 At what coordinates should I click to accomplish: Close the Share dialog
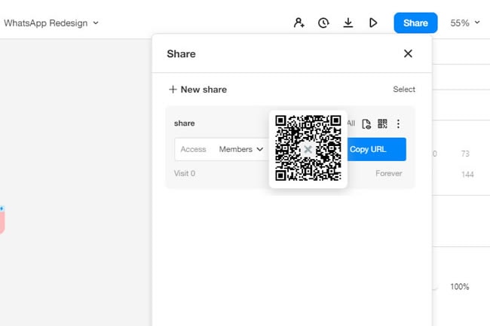pyautogui.click(x=408, y=53)
